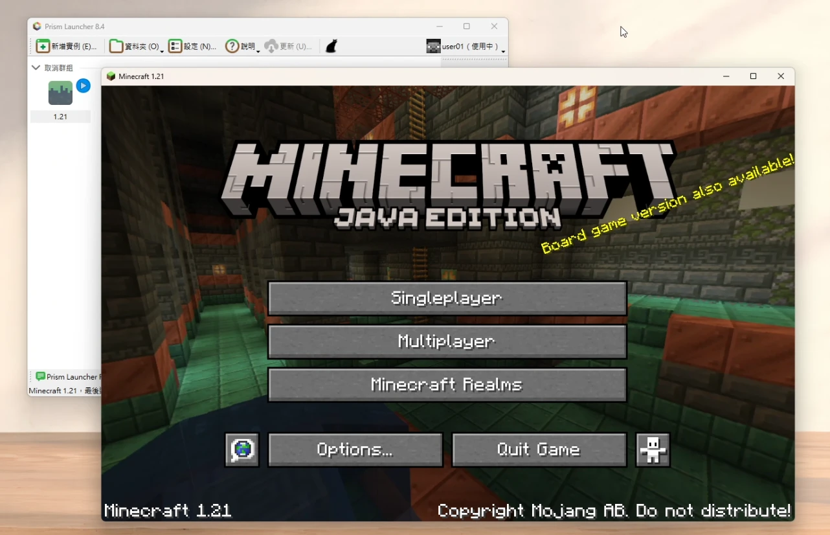Viewport: 830px width, 535px height.
Task: Click the 新增實例 add instance icon
Action: [43, 46]
